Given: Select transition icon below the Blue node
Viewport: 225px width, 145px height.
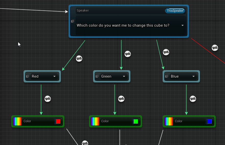Looking at the screenshot, I should coord(193,99).
